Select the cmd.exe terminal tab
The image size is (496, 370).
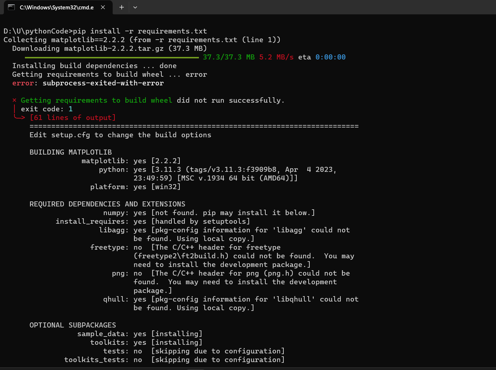tap(58, 8)
